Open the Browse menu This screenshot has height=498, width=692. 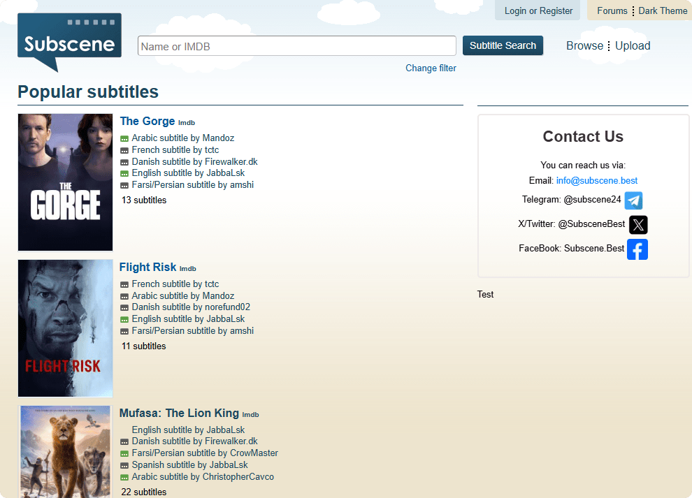coord(584,46)
